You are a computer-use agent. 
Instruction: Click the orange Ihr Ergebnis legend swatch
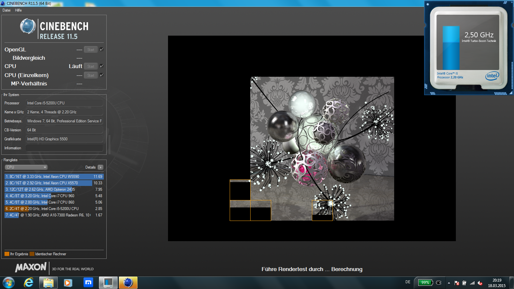[x=7, y=254]
